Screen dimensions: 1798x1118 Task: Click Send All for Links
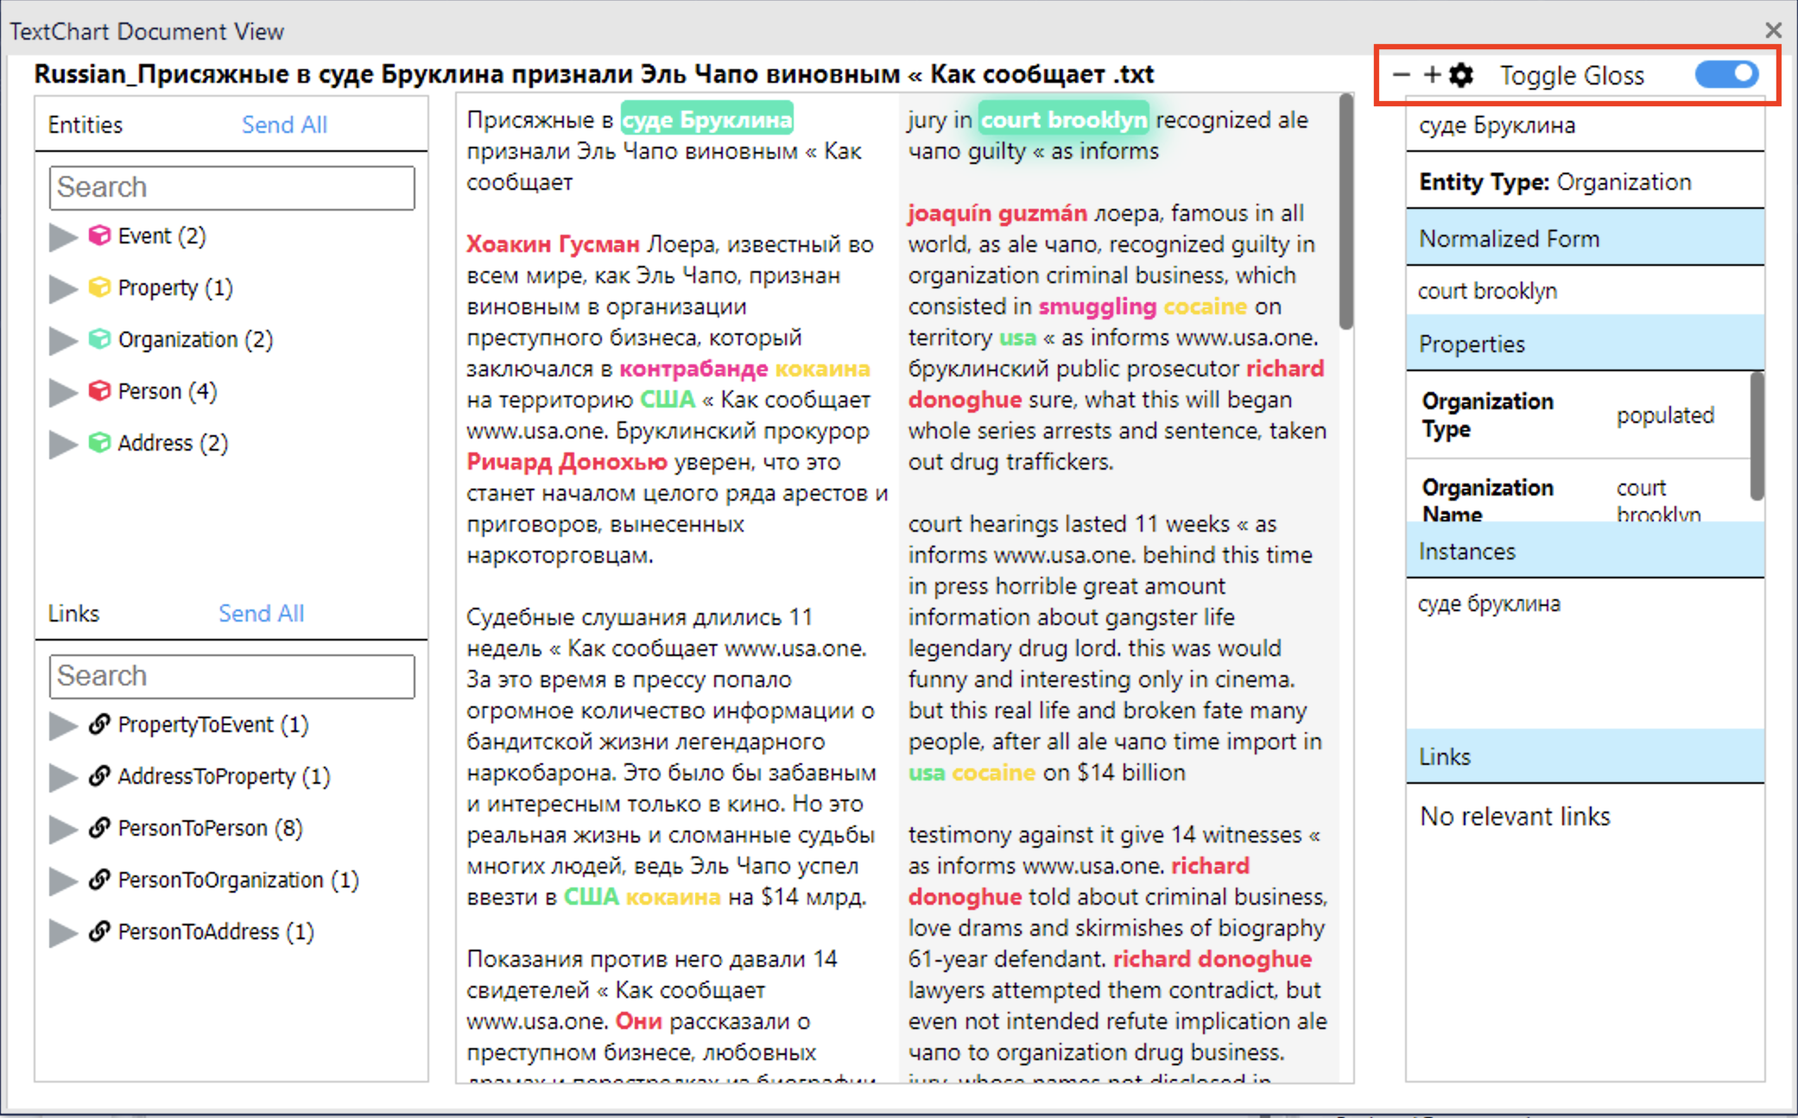[261, 614]
